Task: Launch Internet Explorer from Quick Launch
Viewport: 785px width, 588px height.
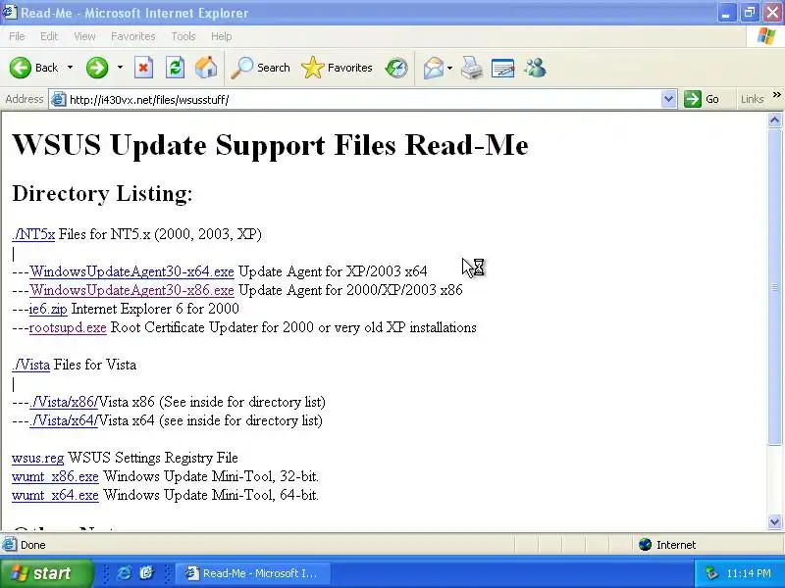Action: click(x=124, y=573)
